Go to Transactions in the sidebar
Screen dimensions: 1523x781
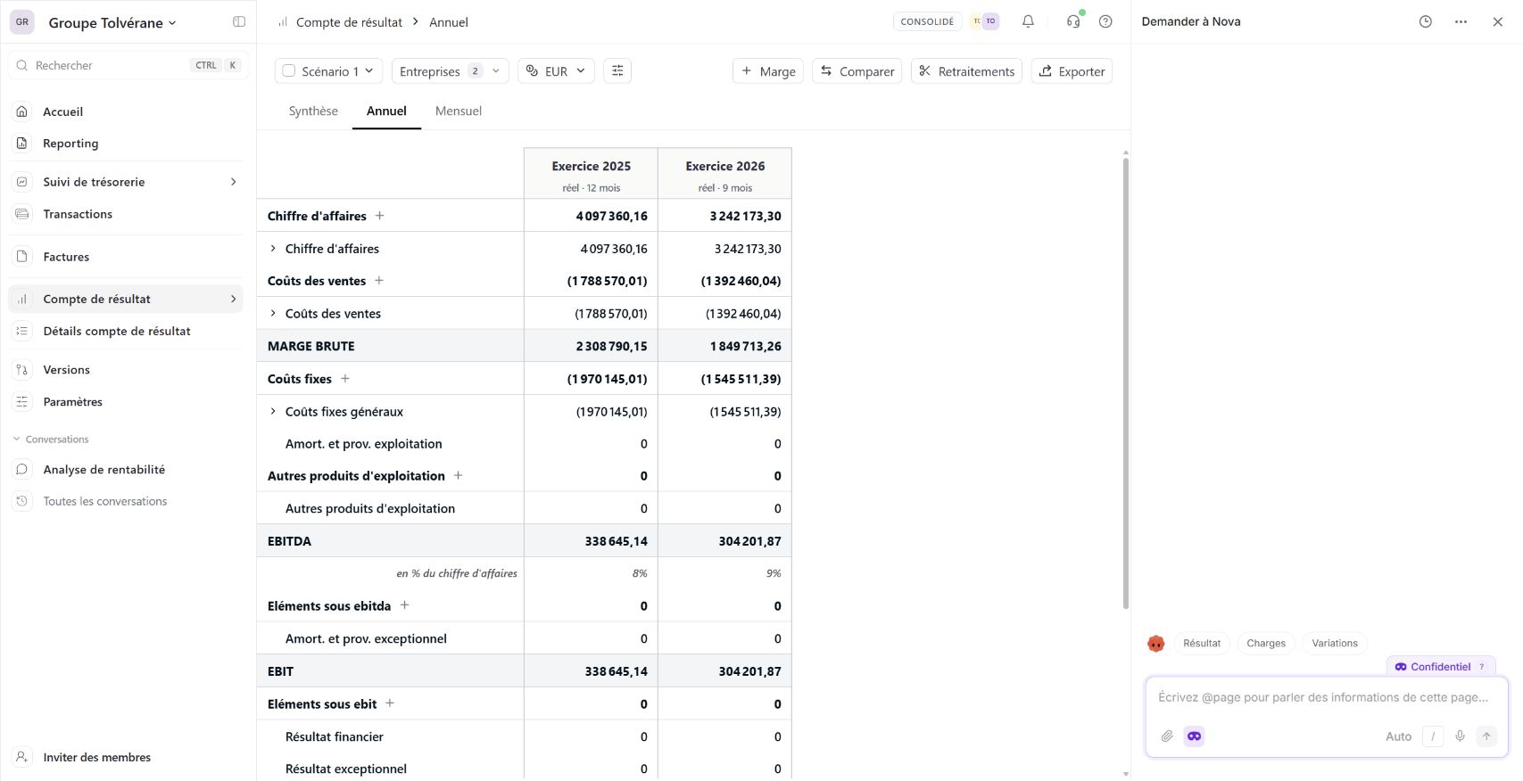[x=126, y=214]
